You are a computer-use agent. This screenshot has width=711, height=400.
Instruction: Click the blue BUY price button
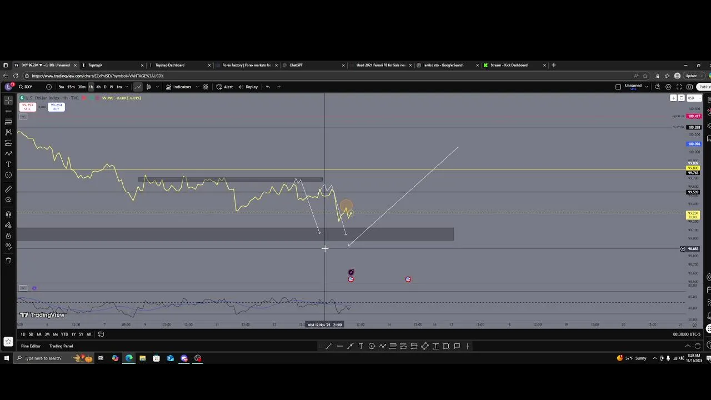point(56,106)
